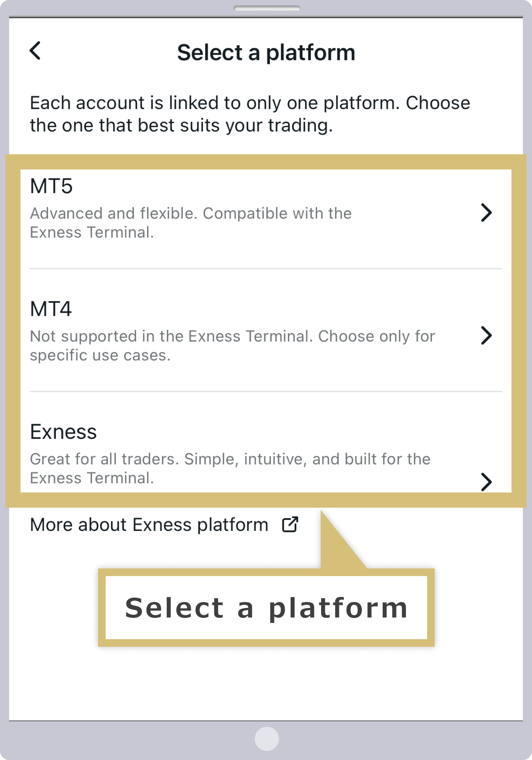Click the 'Select a platform' page title
Image resolution: width=532 pixels, height=760 pixels.
(266, 52)
